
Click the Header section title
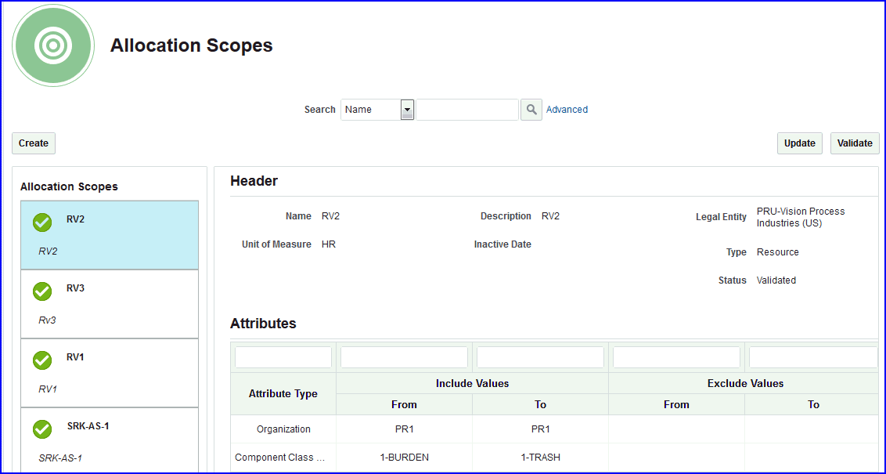point(254,181)
